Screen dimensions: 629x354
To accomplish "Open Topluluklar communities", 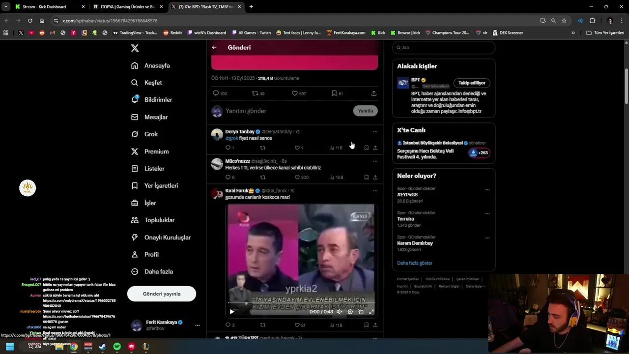I will pos(153,220).
